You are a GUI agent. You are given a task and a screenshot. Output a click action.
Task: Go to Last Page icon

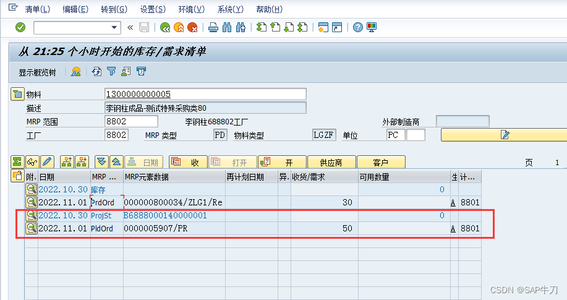coord(302,27)
